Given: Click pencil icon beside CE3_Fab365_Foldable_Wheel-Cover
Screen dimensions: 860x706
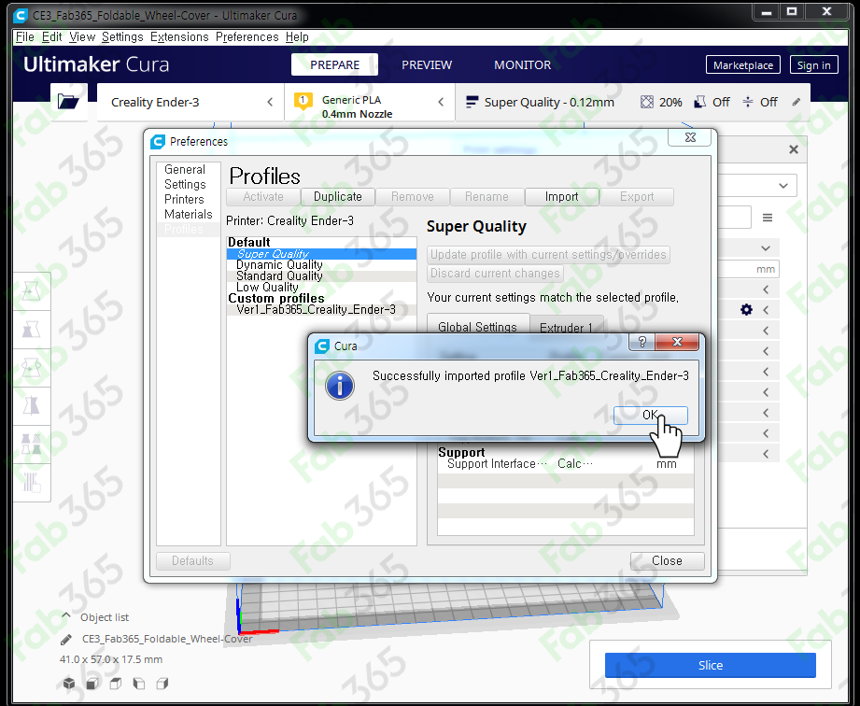Looking at the screenshot, I should (66, 639).
